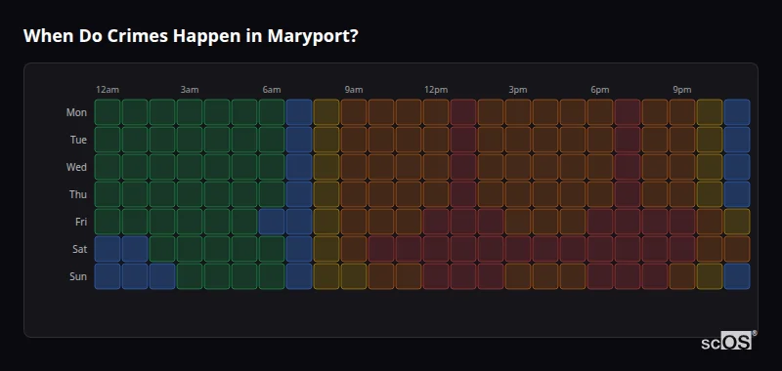The height and width of the screenshot is (371, 782).
Task: Select the green Wednesday 6am cell
Action: 272,167
